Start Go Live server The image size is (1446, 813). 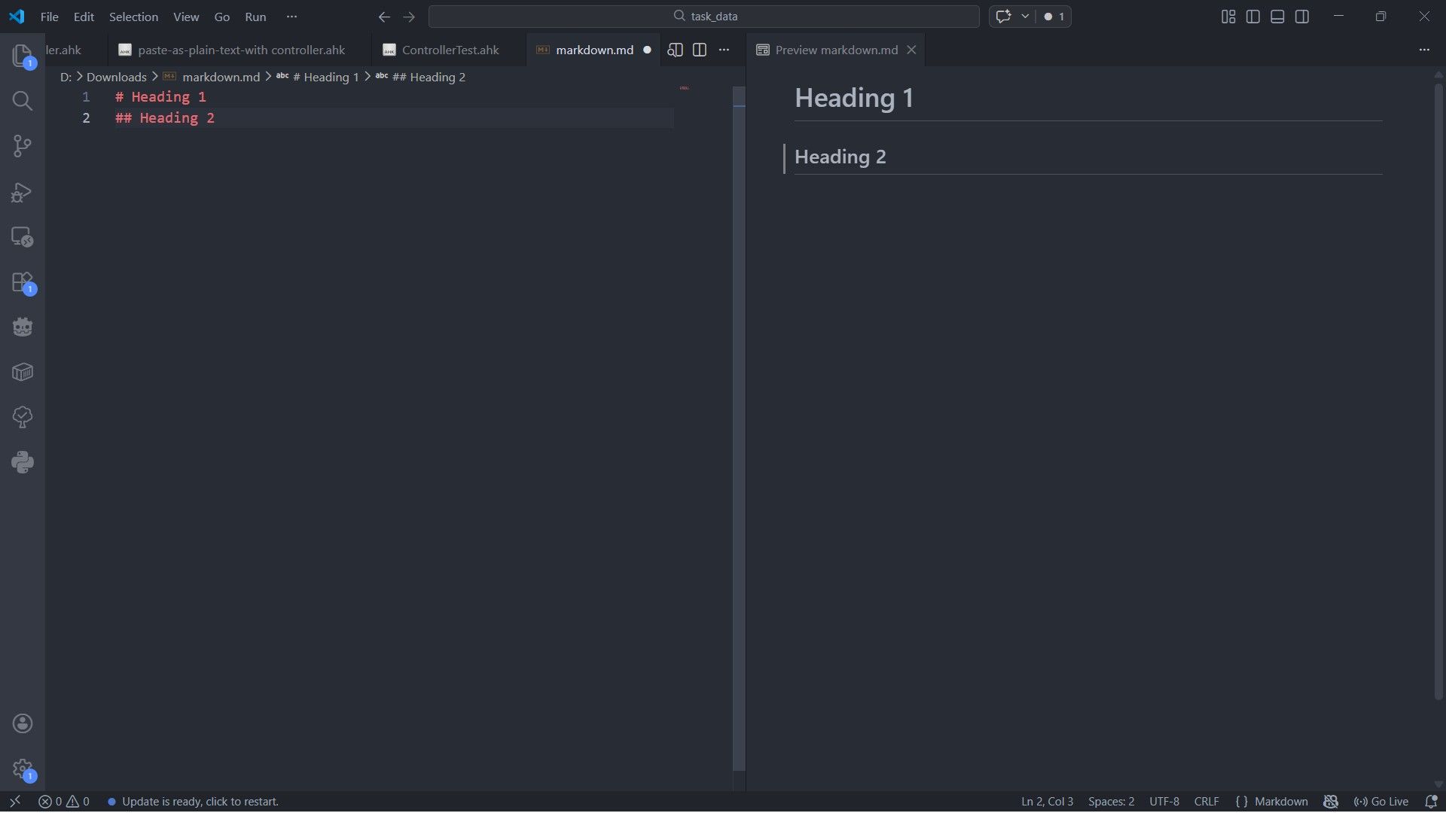coord(1380,802)
